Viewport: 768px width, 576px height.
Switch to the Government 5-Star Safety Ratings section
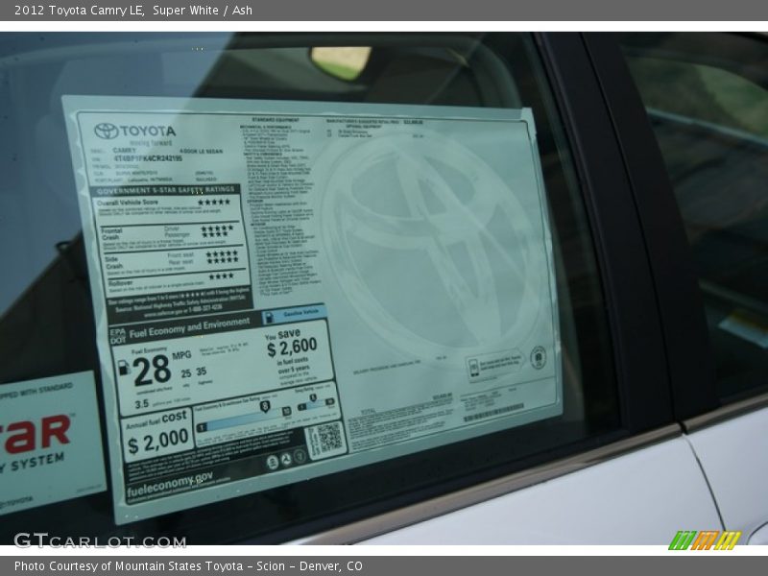pyautogui.click(x=166, y=190)
